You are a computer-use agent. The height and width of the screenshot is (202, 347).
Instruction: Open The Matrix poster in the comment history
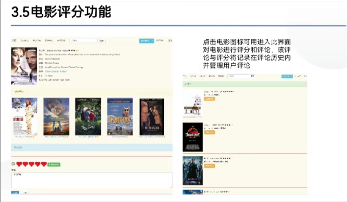point(192,170)
